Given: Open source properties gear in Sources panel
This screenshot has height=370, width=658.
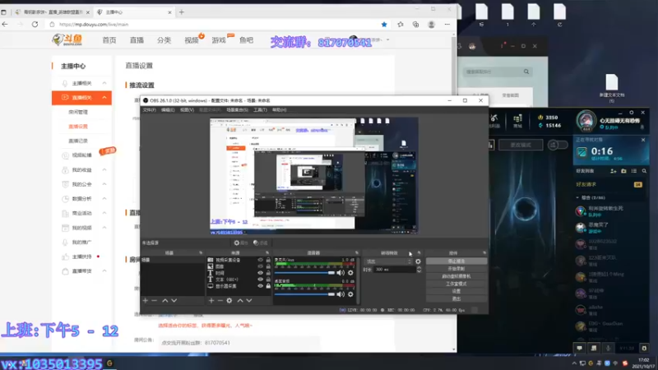Looking at the screenshot, I should [x=229, y=300].
